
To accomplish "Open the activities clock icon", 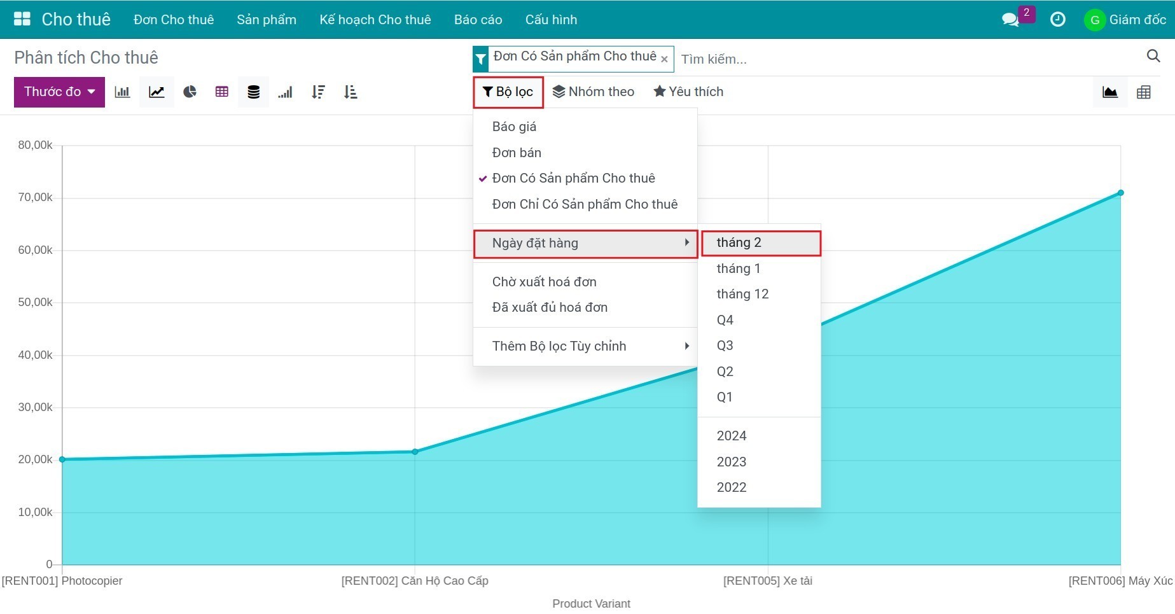I will pyautogui.click(x=1057, y=20).
